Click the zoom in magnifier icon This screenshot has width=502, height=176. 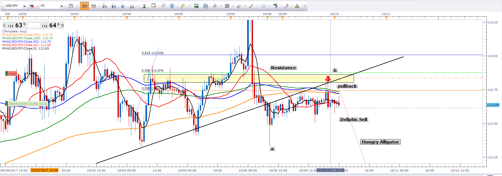point(104,6)
